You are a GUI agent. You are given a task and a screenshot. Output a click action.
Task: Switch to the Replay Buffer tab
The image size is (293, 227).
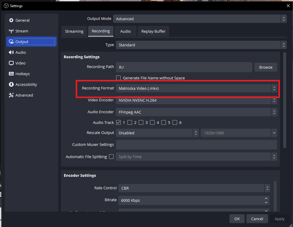click(153, 31)
